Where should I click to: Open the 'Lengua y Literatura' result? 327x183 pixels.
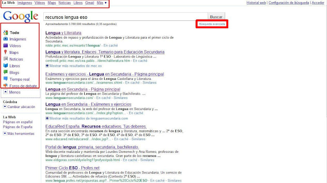tap(63, 33)
